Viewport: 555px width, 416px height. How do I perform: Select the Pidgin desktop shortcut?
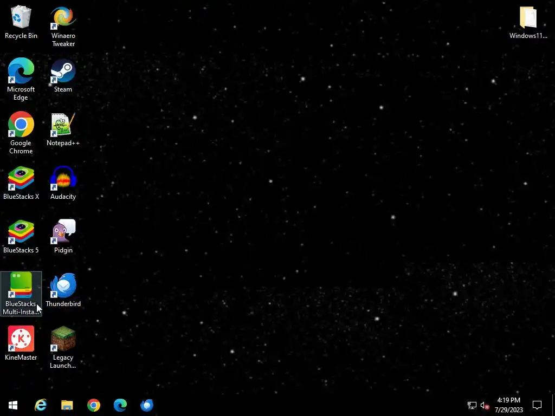click(x=63, y=237)
